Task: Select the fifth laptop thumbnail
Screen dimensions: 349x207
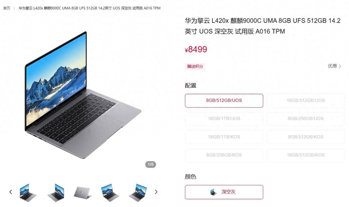Action: (138, 192)
